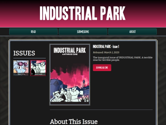This screenshot has width=166, height=125.
Task: Click the 'ISSUES' sidebar heading
Action: point(24,53)
